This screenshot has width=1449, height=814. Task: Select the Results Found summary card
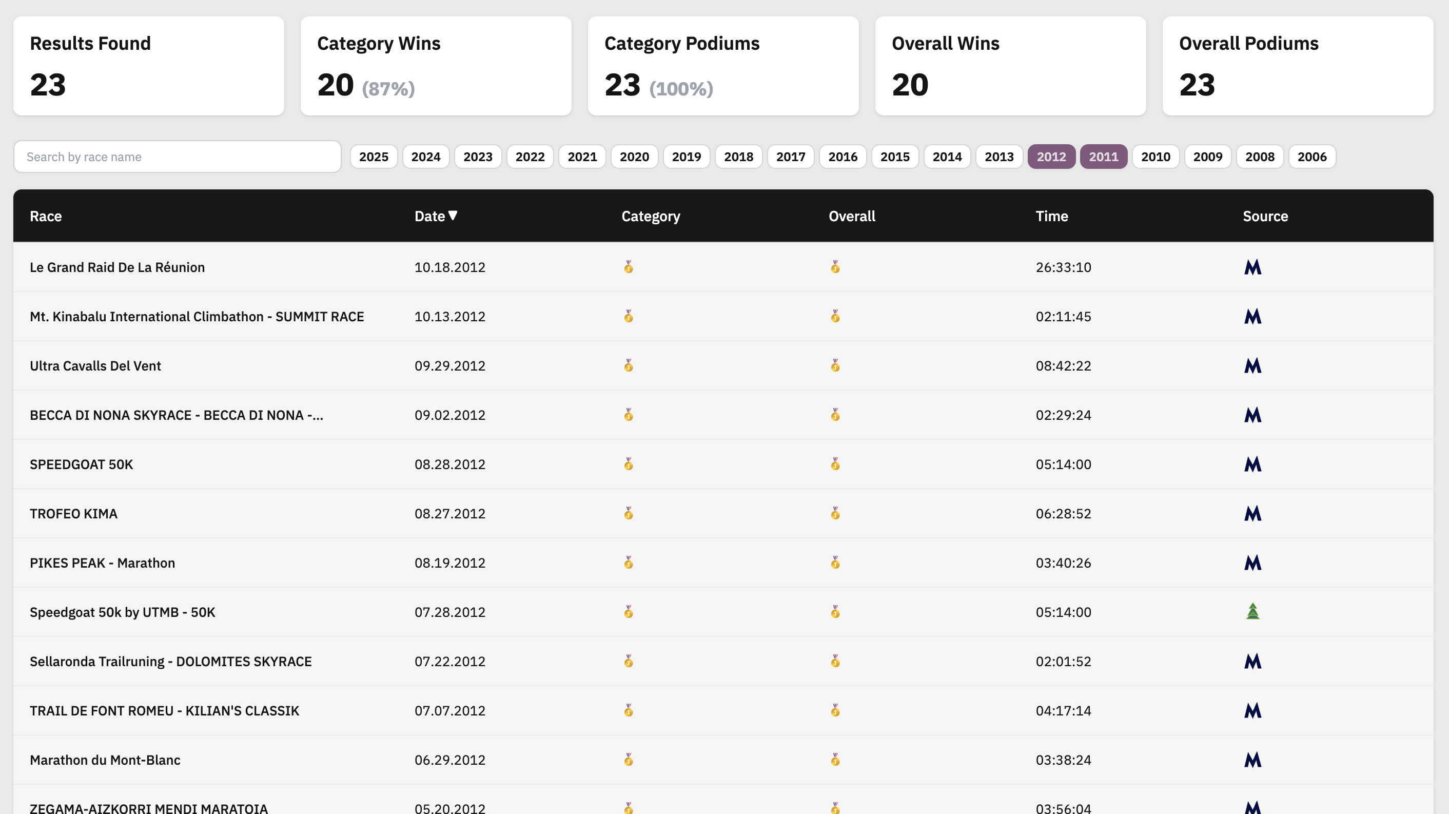click(148, 66)
